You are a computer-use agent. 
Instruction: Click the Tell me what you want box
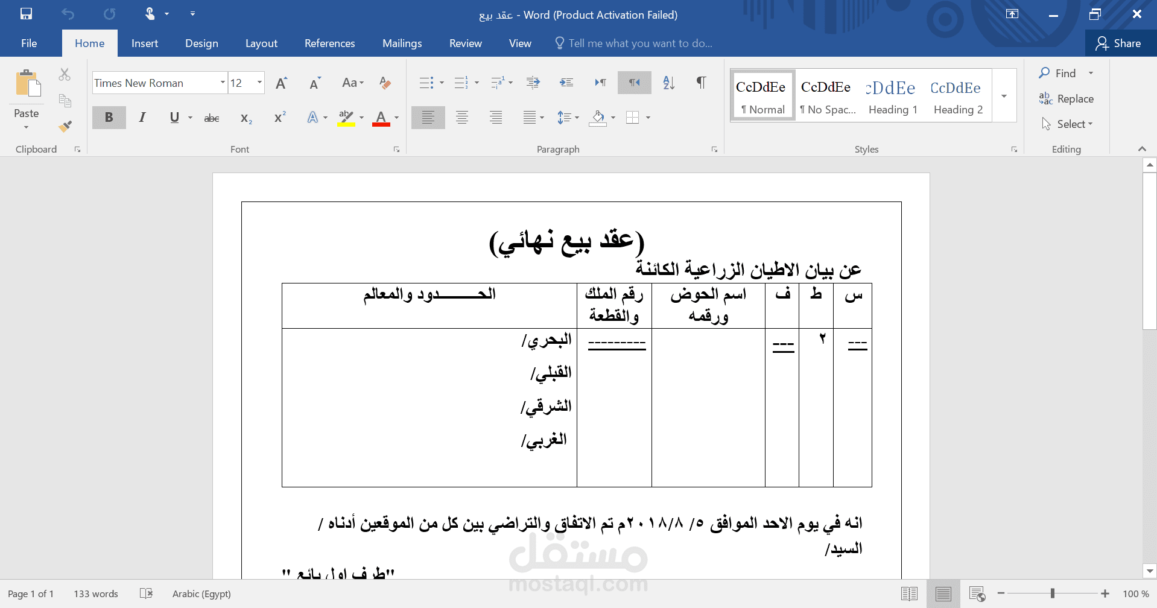pyautogui.click(x=633, y=43)
